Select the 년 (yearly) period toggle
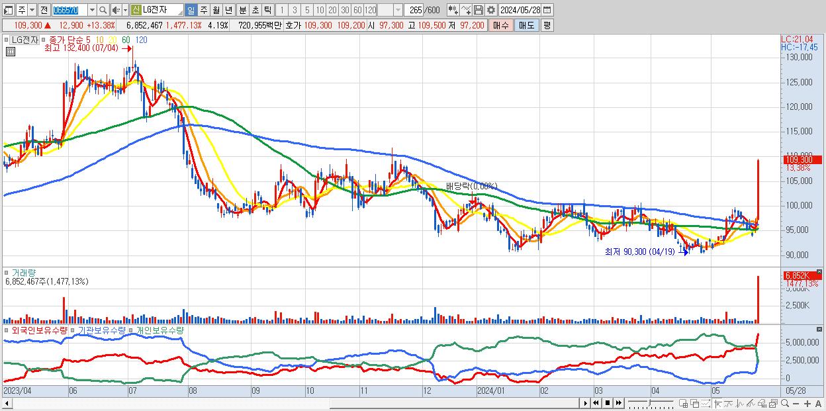Viewport: 826px width, 411px height. point(228,10)
